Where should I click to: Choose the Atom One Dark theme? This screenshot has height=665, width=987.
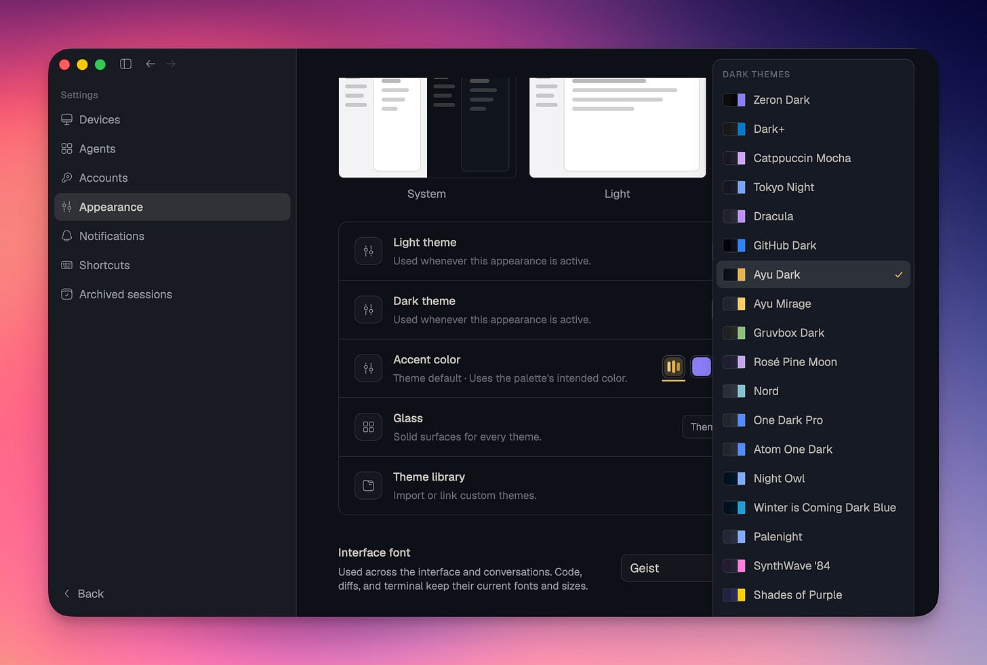click(813, 449)
